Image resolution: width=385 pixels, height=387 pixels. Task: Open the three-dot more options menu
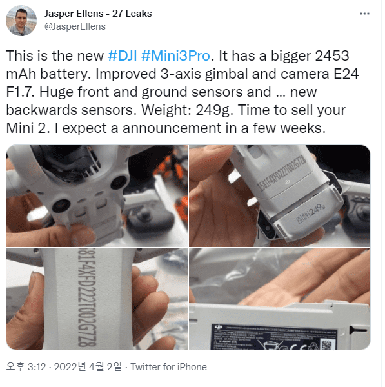[364, 14]
